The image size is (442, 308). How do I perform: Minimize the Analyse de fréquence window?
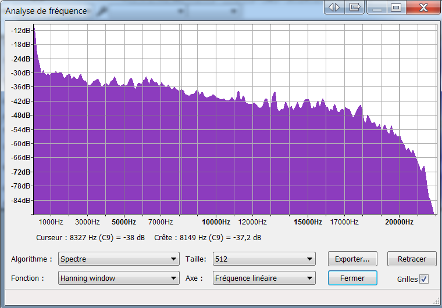pyautogui.click(x=377, y=8)
